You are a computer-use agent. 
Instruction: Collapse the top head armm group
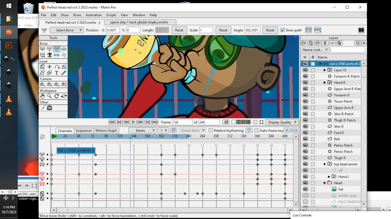pyautogui.click(x=325, y=164)
